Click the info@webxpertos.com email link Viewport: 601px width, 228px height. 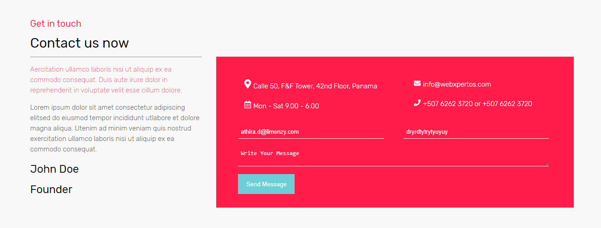point(457,84)
